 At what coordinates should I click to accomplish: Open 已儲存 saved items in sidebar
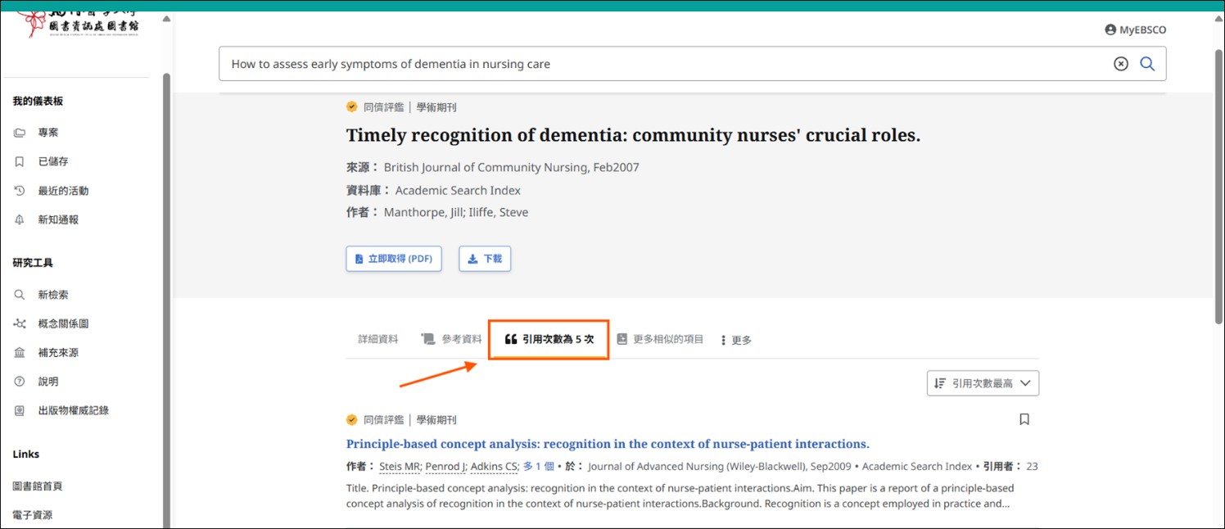click(52, 161)
